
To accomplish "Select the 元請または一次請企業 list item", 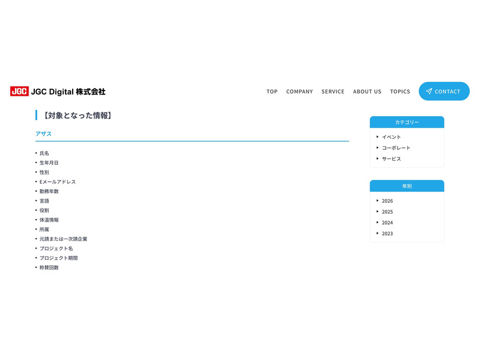I will click(x=63, y=239).
